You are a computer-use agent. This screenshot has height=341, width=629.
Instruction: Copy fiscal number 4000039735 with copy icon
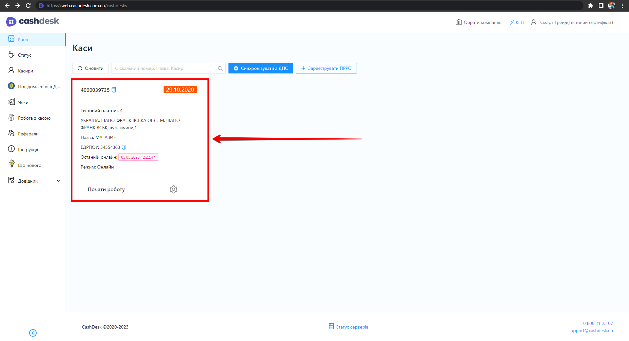point(114,90)
